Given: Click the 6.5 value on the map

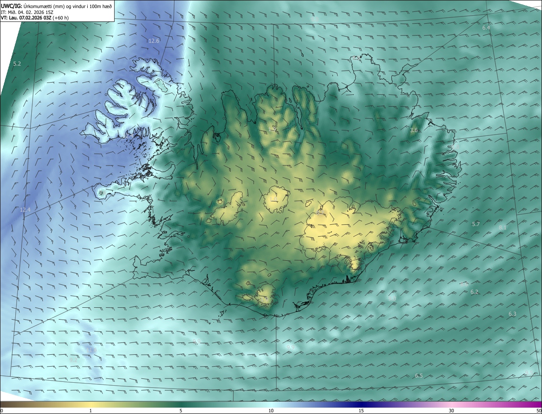Looking at the screenshot, I should [x=419, y=376].
